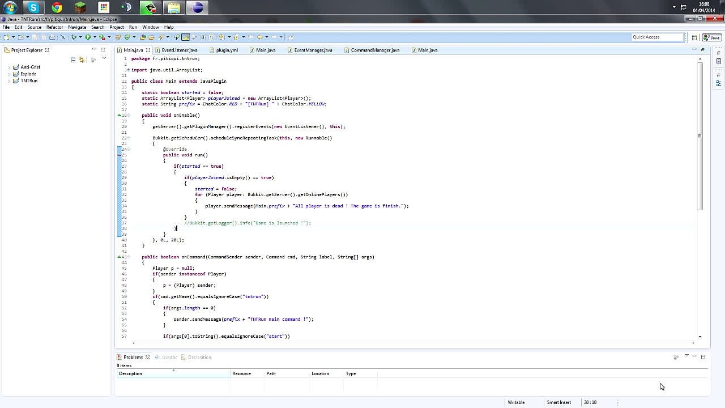Viewport: 725px width, 408px height.
Task: Switch to the Declaration bottom tab
Action: pyautogui.click(x=196, y=357)
